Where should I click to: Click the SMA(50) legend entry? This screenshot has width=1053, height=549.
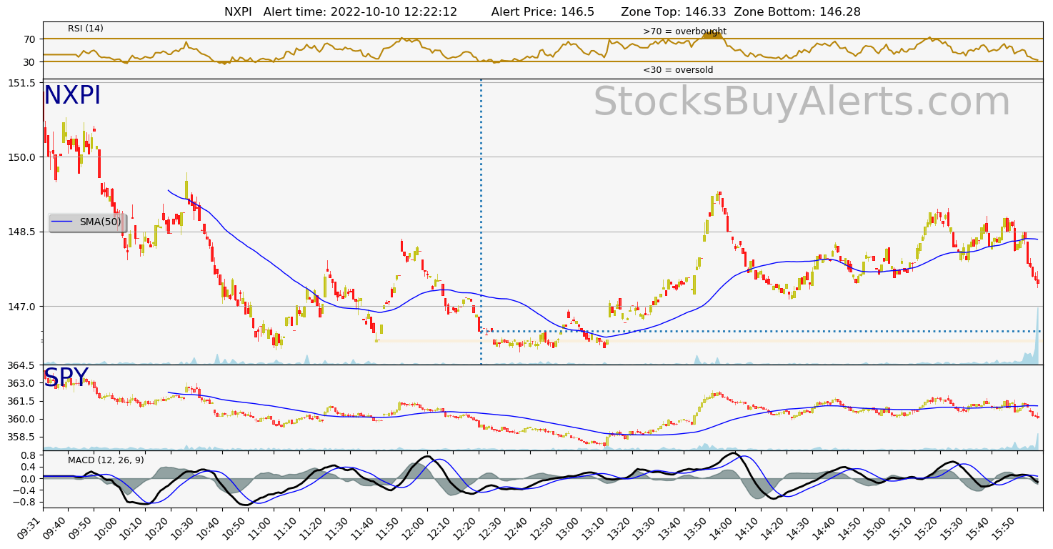pyautogui.click(x=87, y=222)
